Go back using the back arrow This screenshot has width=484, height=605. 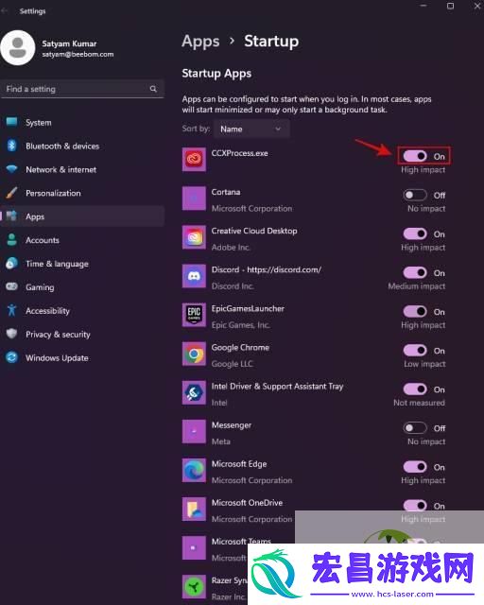coord(5,10)
